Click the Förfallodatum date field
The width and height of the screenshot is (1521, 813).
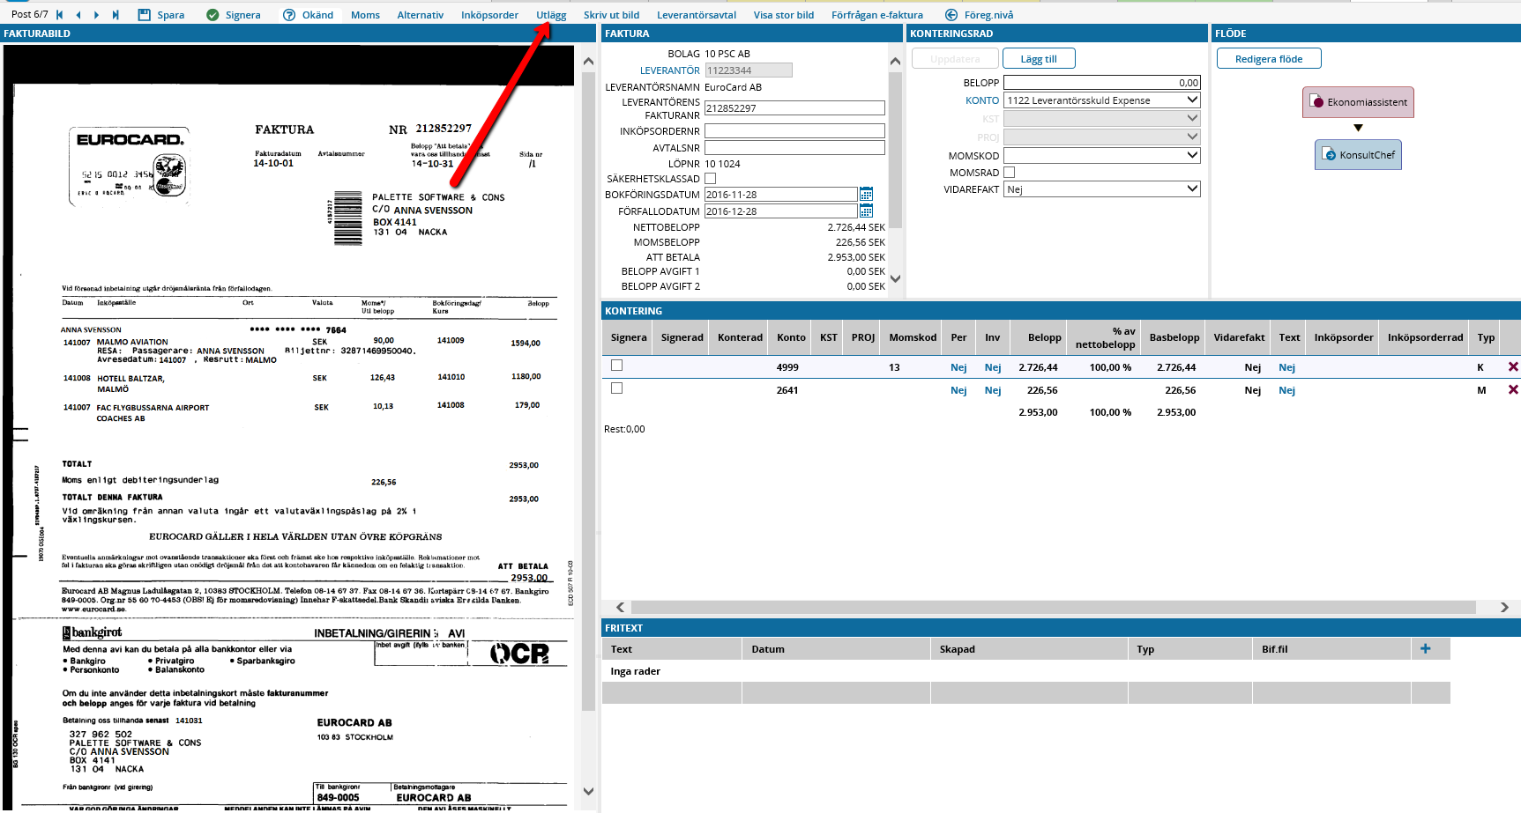pyautogui.click(x=780, y=211)
